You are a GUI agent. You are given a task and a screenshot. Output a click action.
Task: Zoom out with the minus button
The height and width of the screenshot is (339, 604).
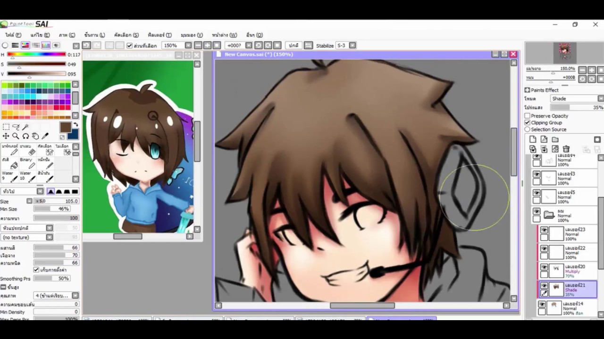point(198,46)
